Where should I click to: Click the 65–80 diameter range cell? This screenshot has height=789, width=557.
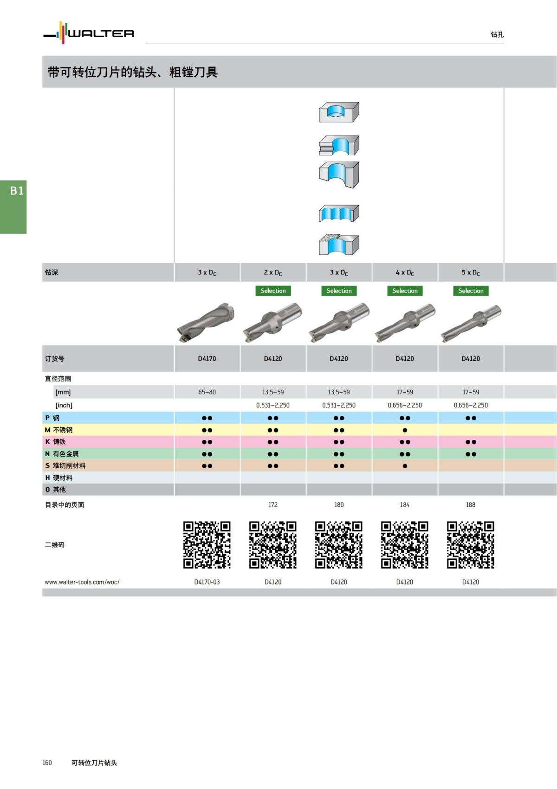point(207,392)
